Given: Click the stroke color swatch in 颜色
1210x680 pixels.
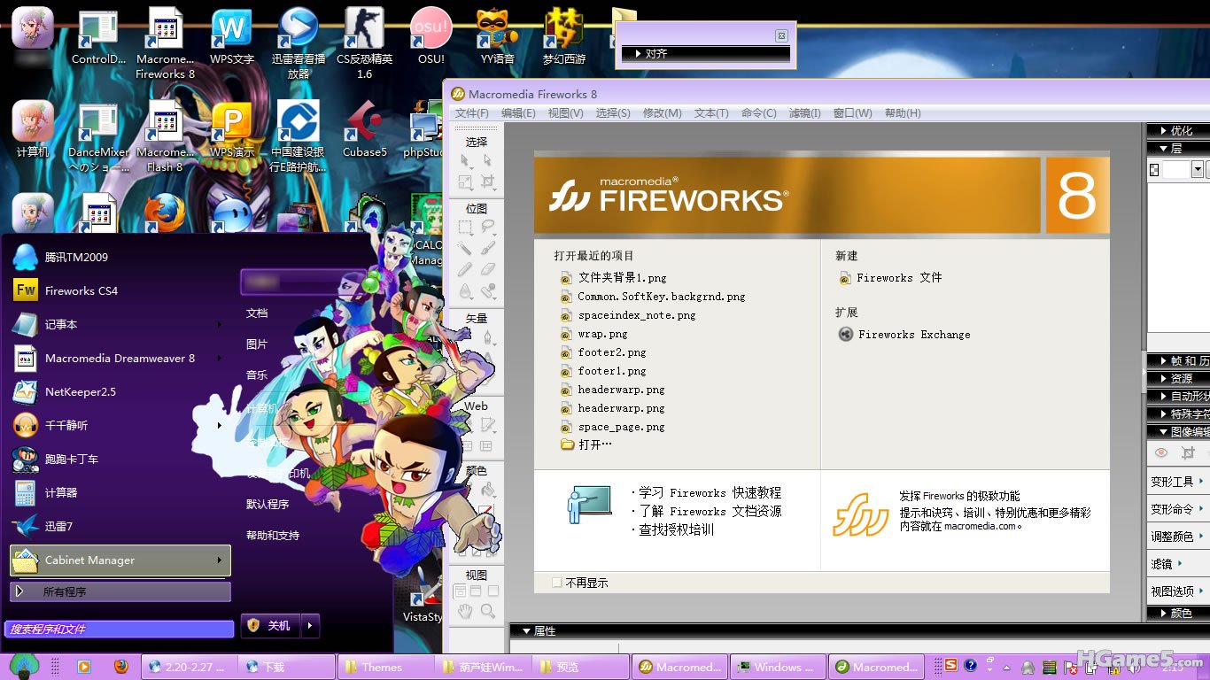Looking at the screenshot, I should (485, 512).
